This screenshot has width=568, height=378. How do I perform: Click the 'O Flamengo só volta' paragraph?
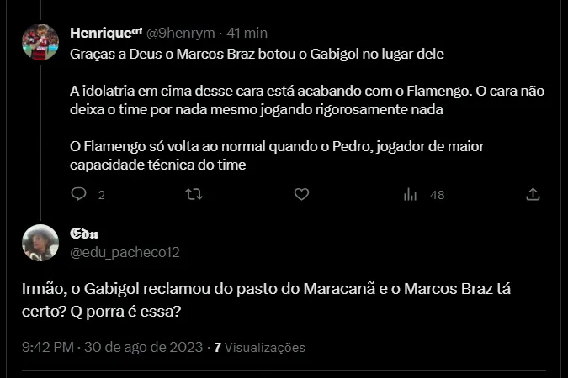(278, 155)
